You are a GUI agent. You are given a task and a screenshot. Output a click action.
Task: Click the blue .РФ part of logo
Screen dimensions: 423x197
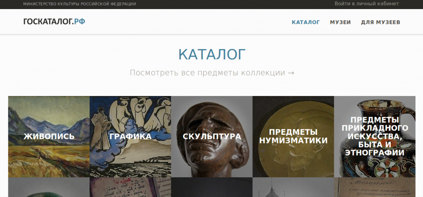79,21
